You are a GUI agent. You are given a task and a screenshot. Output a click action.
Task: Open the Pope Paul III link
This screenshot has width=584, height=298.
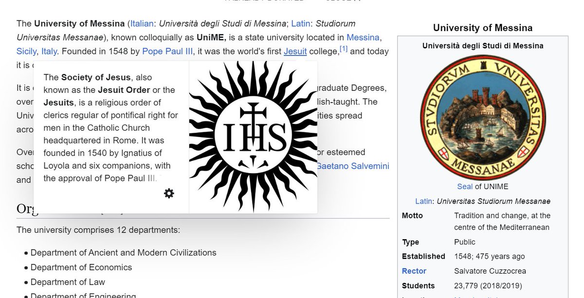[x=167, y=51]
